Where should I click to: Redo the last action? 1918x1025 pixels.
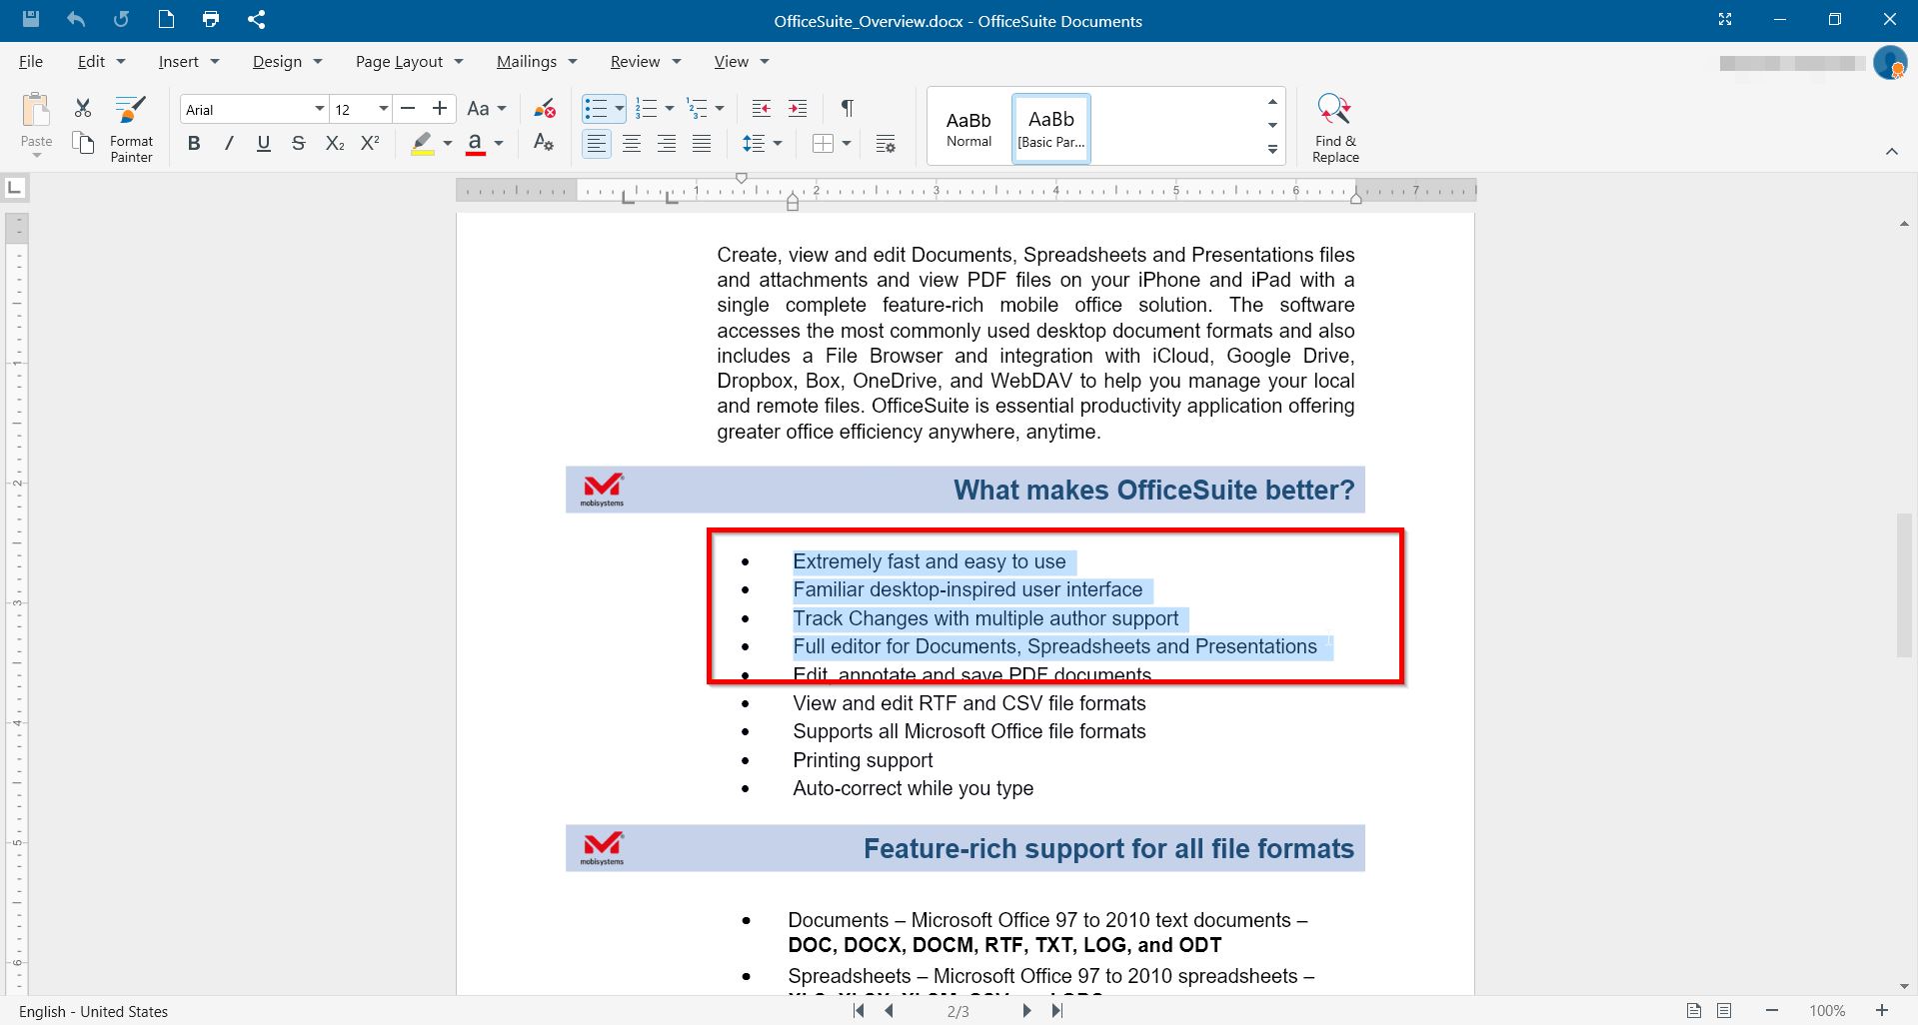pyautogui.click(x=121, y=19)
